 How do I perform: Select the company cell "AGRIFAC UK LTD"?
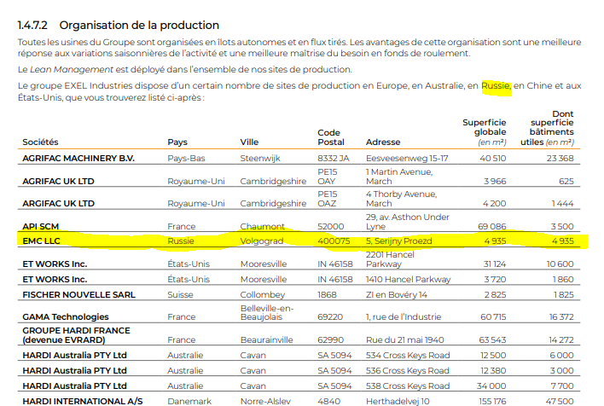tap(58, 181)
